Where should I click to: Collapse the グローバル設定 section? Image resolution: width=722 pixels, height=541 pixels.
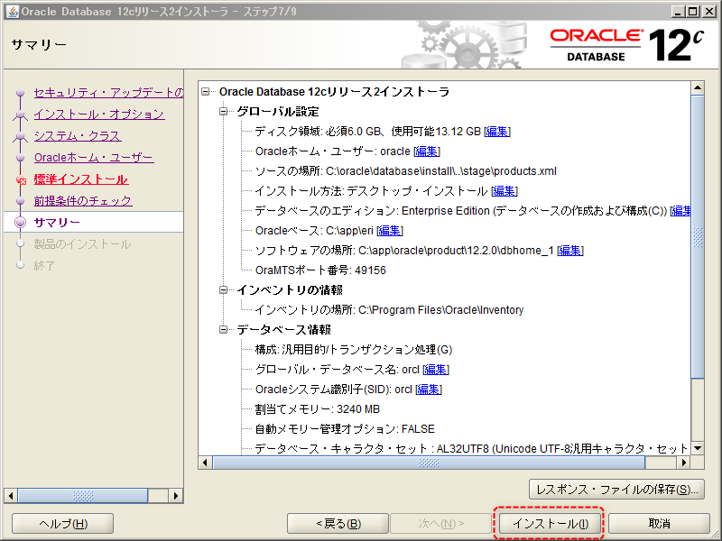coord(221,110)
